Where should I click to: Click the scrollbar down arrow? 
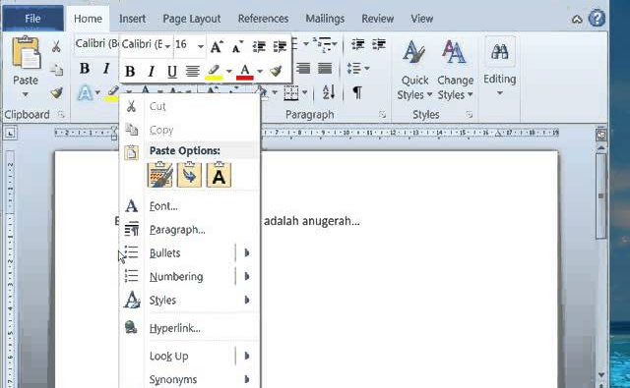pyautogui.click(x=601, y=375)
